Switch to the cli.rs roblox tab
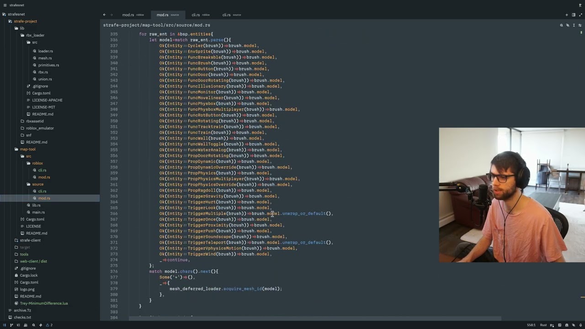Image resolution: width=585 pixels, height=329 pixels. [201, 15]
